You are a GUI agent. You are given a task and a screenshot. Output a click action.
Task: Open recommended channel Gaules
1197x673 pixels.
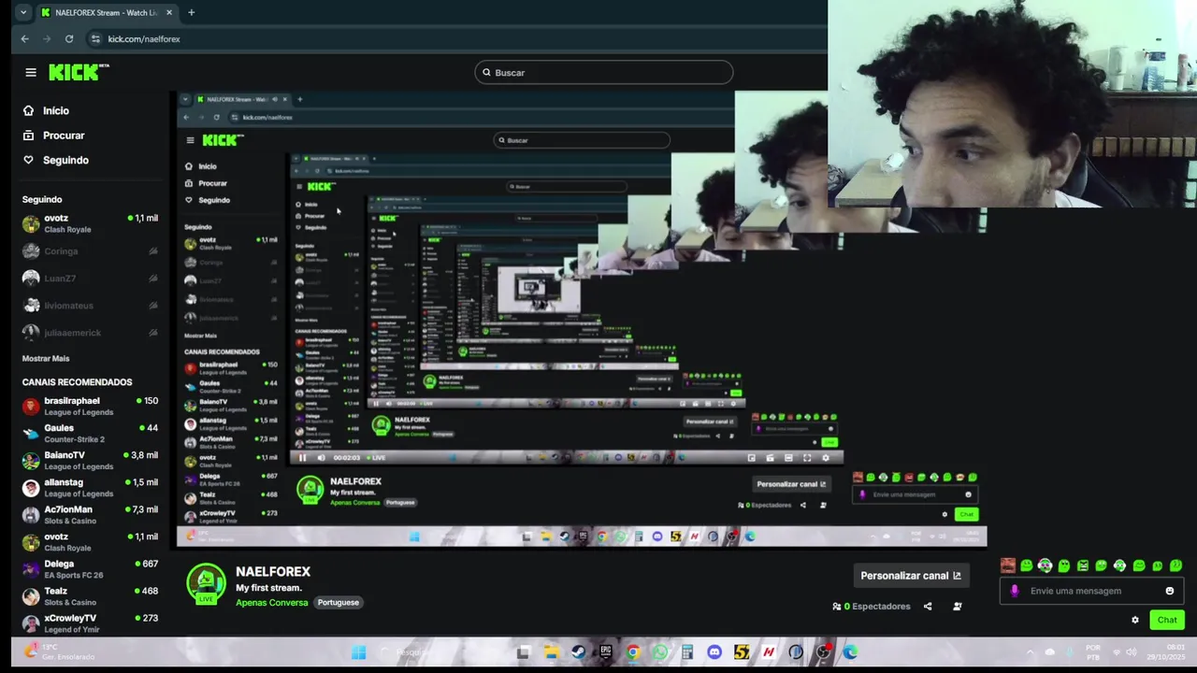point(90,434)
